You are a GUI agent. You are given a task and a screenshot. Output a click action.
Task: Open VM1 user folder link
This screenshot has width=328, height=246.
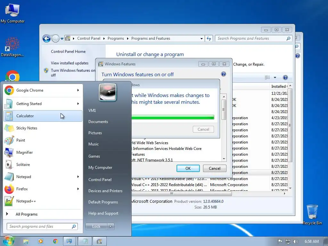[x=92, y=111]
